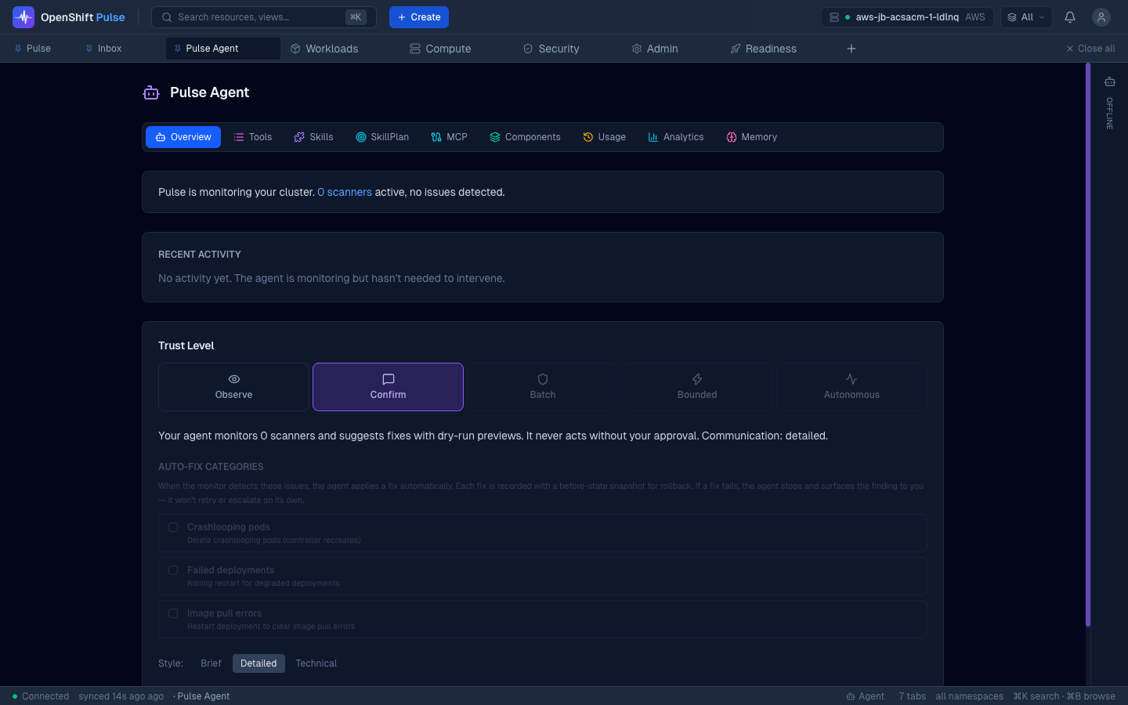This screenshot has width=1128, height=705.
Task: Select the Overview sub-tab
Action: click(x=183, y=137)
